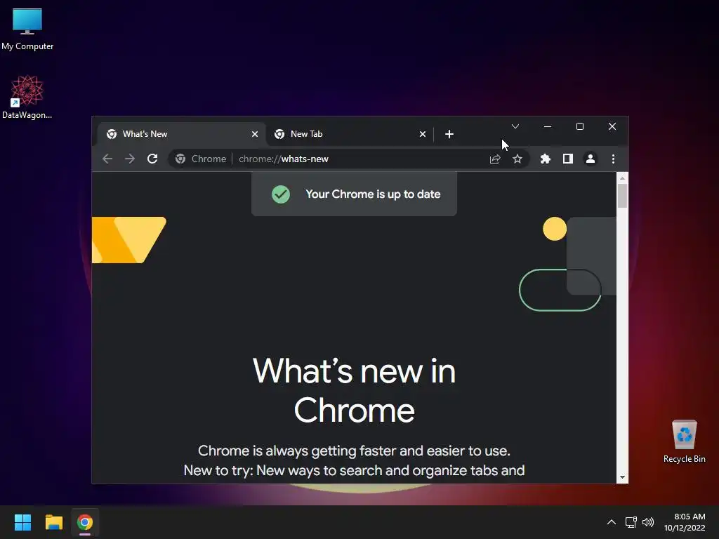
Task: Click the Chrome site info chip
Action: [x=201, y=159]
